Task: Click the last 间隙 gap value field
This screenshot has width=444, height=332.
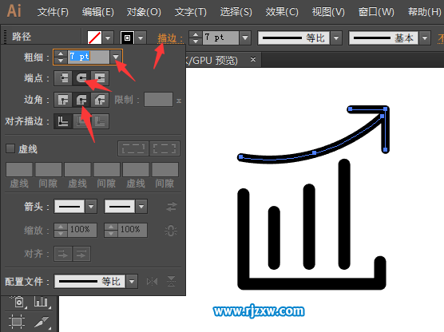Action: click(x=165, y=169)
